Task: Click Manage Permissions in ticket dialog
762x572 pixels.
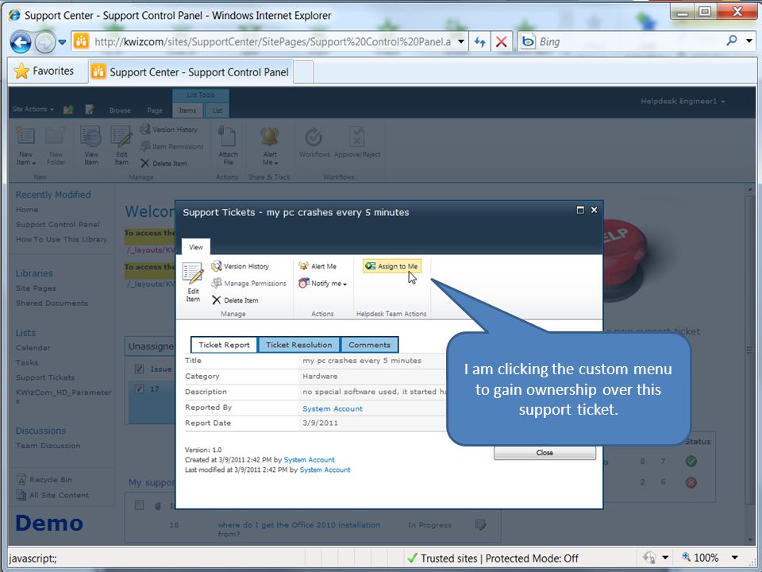Action: pos(248,283)
